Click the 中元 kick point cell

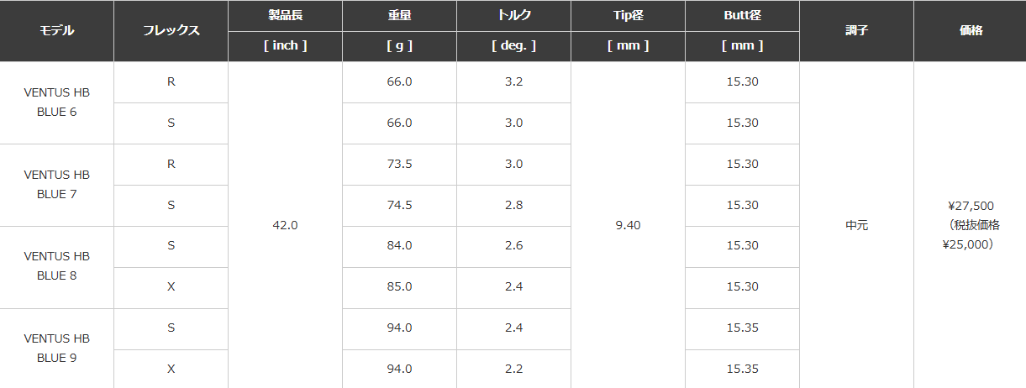856,226
